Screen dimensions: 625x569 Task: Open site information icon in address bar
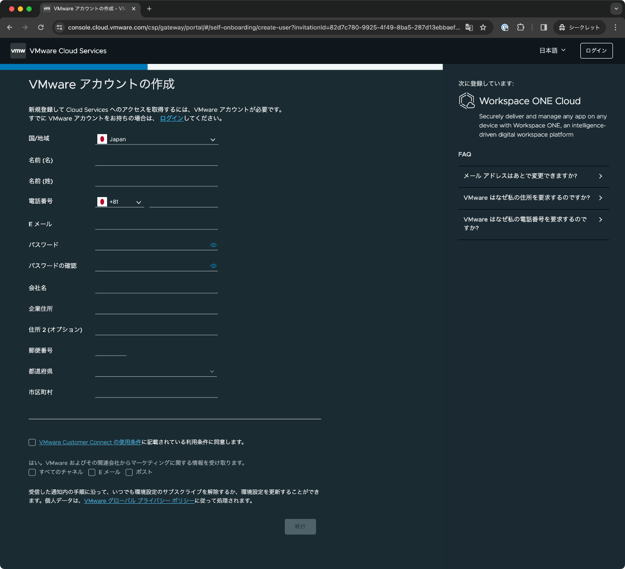(x=59, y=27)
